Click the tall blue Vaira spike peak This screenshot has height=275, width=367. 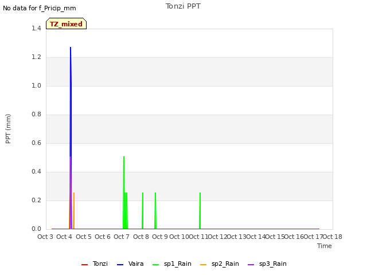(x=71, y=48)
